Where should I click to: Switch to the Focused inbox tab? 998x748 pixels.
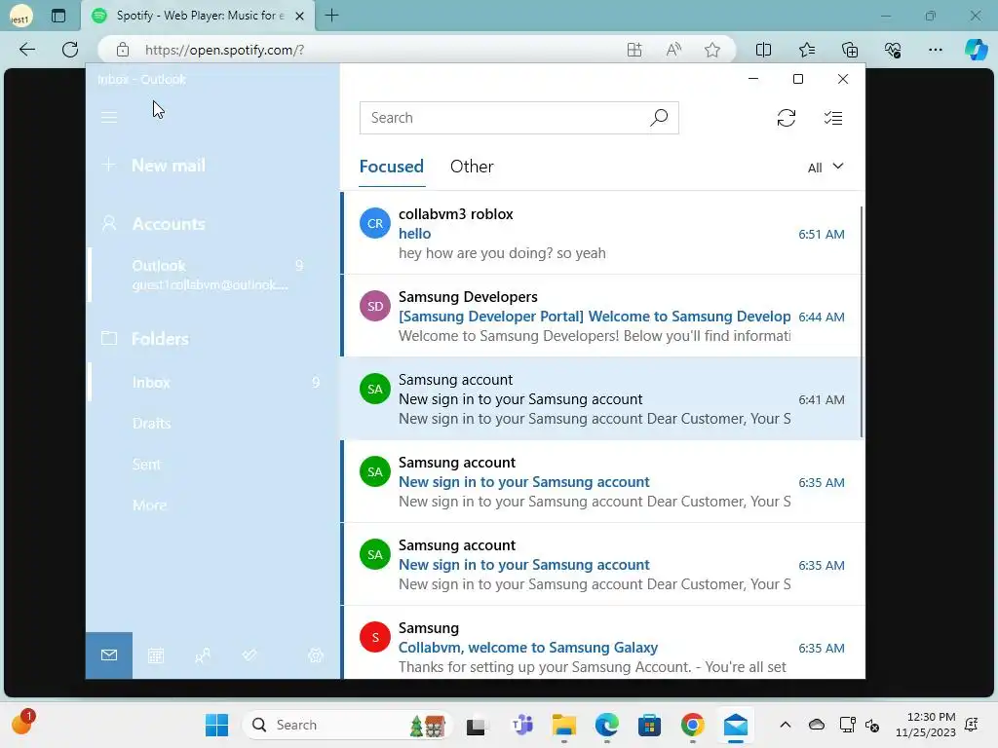pyautogui.click(x=392, y=167)
